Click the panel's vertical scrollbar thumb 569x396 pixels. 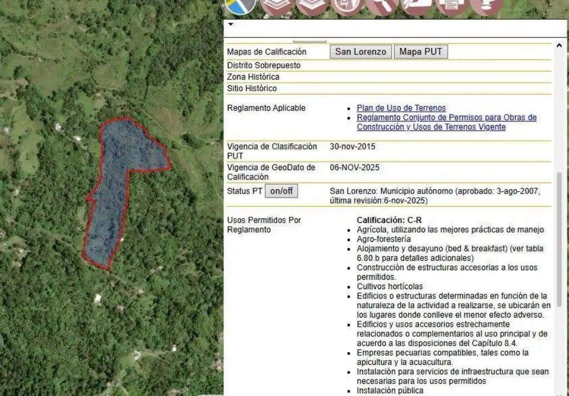pos(559,240)
